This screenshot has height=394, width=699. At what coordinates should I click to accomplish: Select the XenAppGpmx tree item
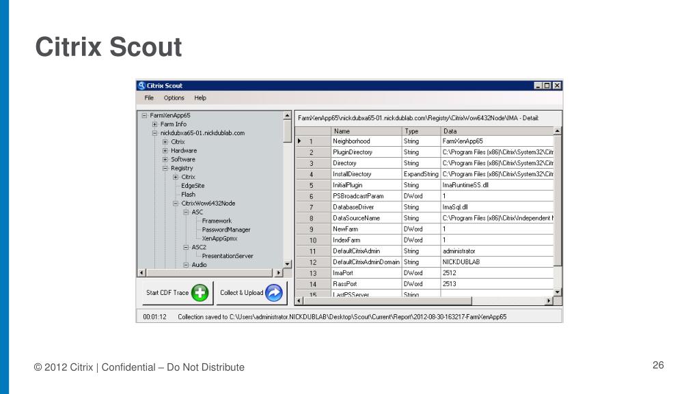(219, 238)
